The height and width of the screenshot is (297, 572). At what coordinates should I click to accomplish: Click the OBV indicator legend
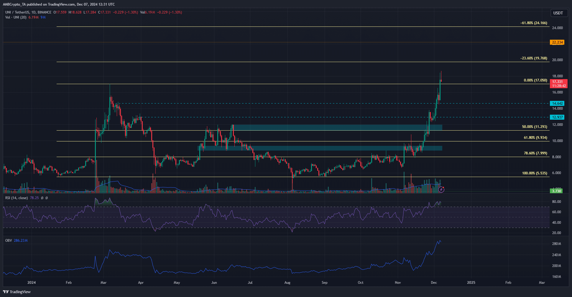point(9,241)
